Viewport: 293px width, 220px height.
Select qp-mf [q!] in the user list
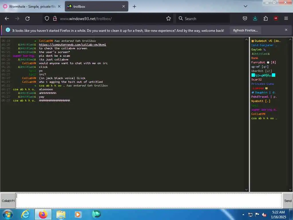tap(260, 66)
